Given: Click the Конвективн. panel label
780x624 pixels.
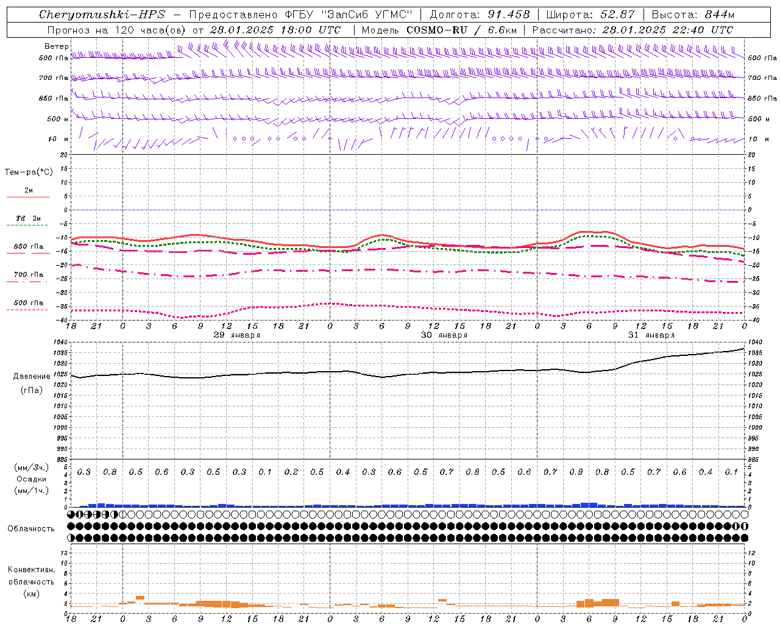Looking at the screenshot, I should pos(32,570).
